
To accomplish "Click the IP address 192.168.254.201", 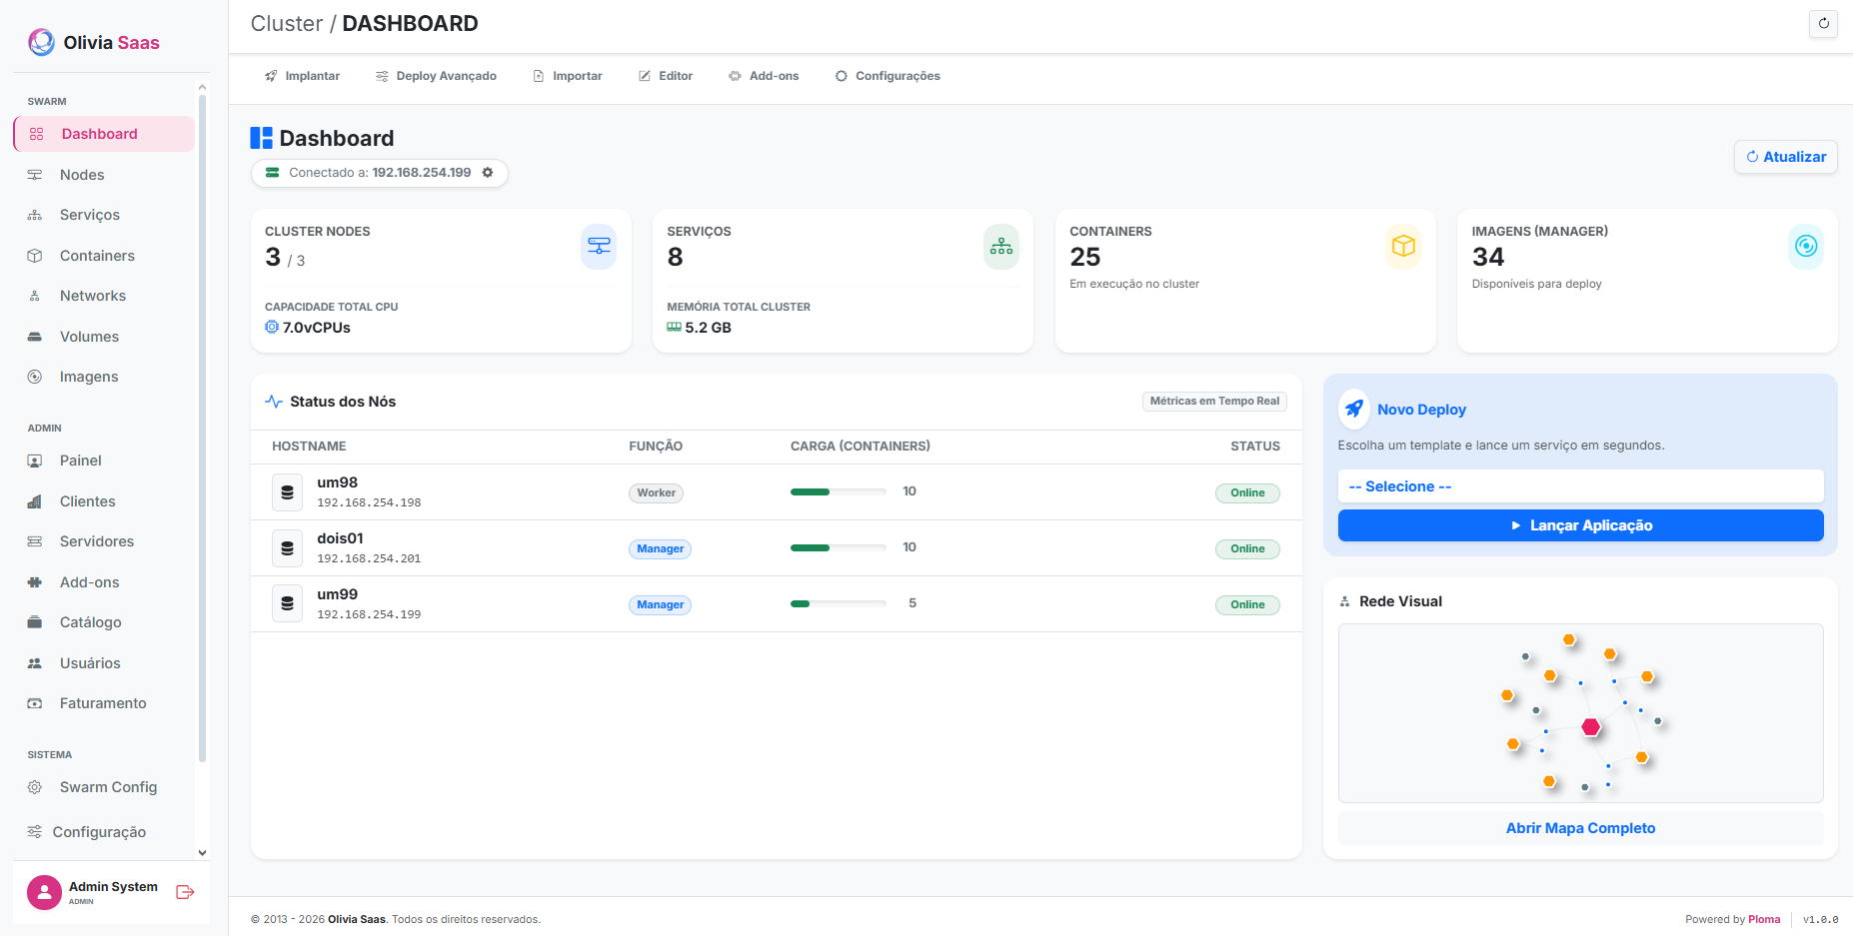I will 369,559.
